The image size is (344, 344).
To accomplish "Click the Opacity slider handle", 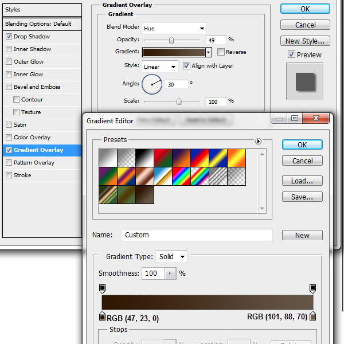I will point(171,40).
